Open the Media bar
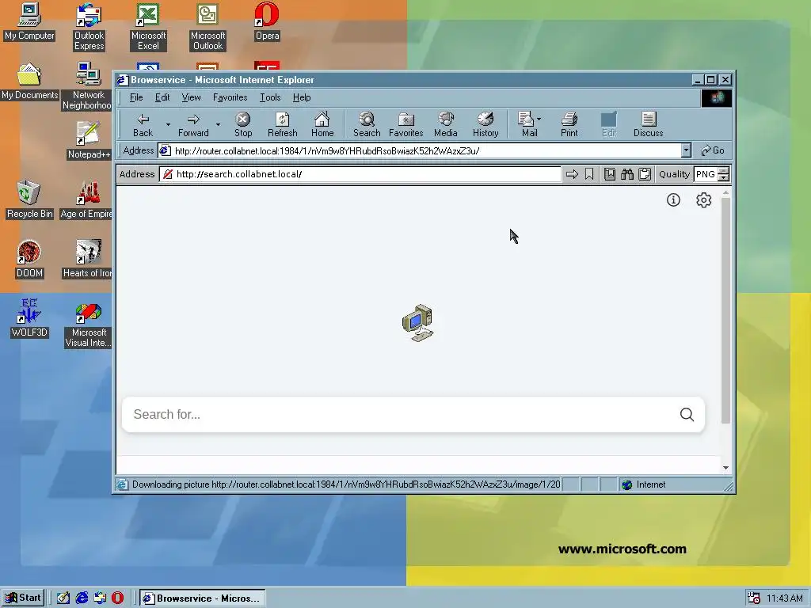Image resolution: width=811 pixels, height=608 pixels. tap(445, 125)
